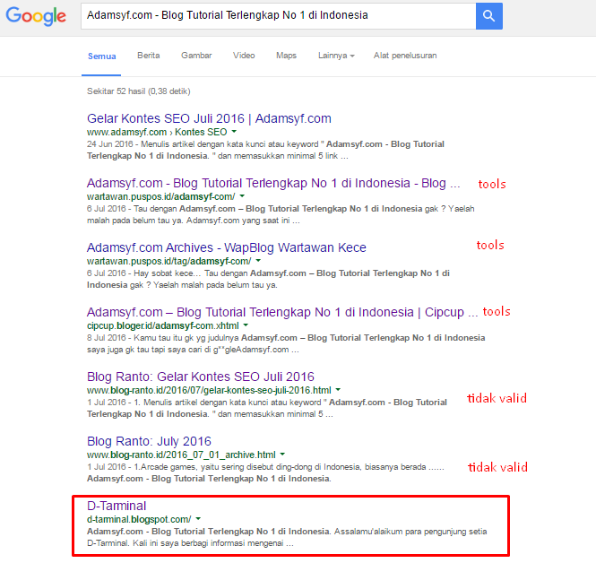Expand arrow beside wartawan.puspos.id/tag/adamsyf-com/ URL
The image size is (596, 563).
coord(258,261)
